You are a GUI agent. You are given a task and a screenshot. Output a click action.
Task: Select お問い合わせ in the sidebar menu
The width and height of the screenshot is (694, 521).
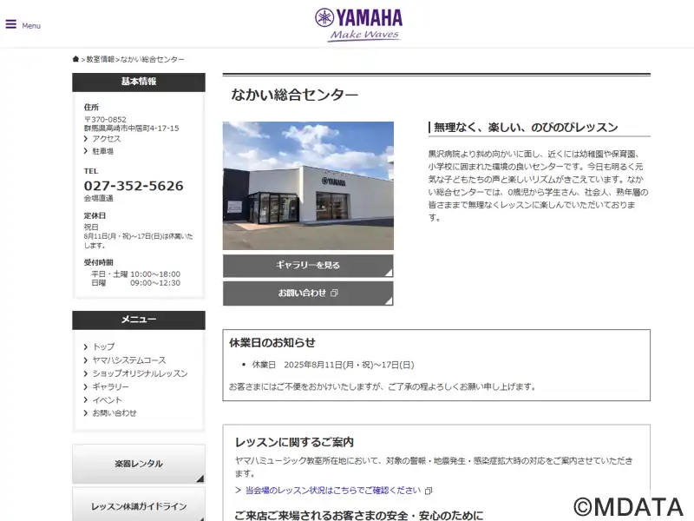(x=115, y=413)
